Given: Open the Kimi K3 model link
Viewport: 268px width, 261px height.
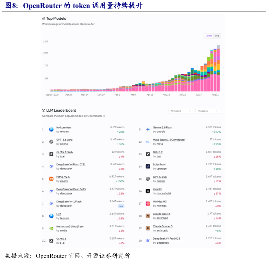Looking at the screenshot, I should pyautogui.click(x=157, y=189).
